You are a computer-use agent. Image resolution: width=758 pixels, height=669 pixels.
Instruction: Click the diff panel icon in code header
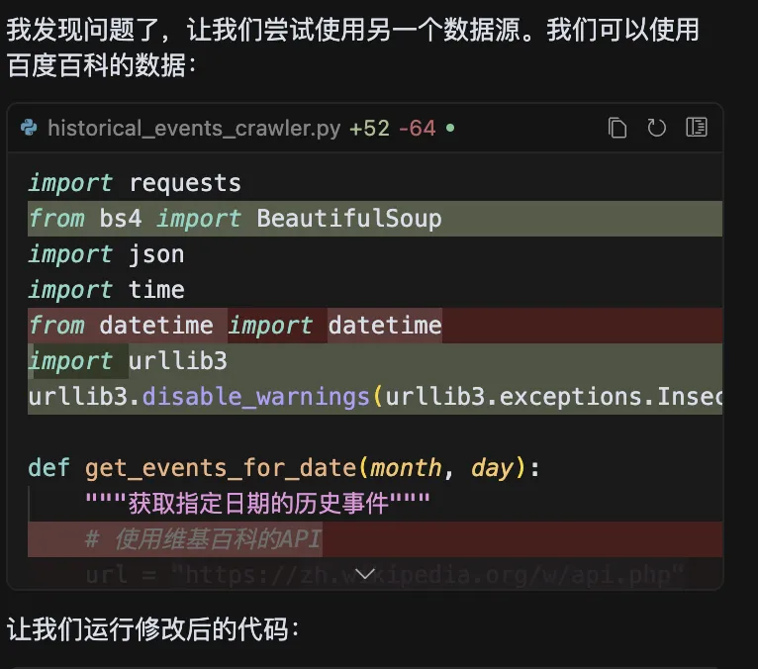coord(697,128)
